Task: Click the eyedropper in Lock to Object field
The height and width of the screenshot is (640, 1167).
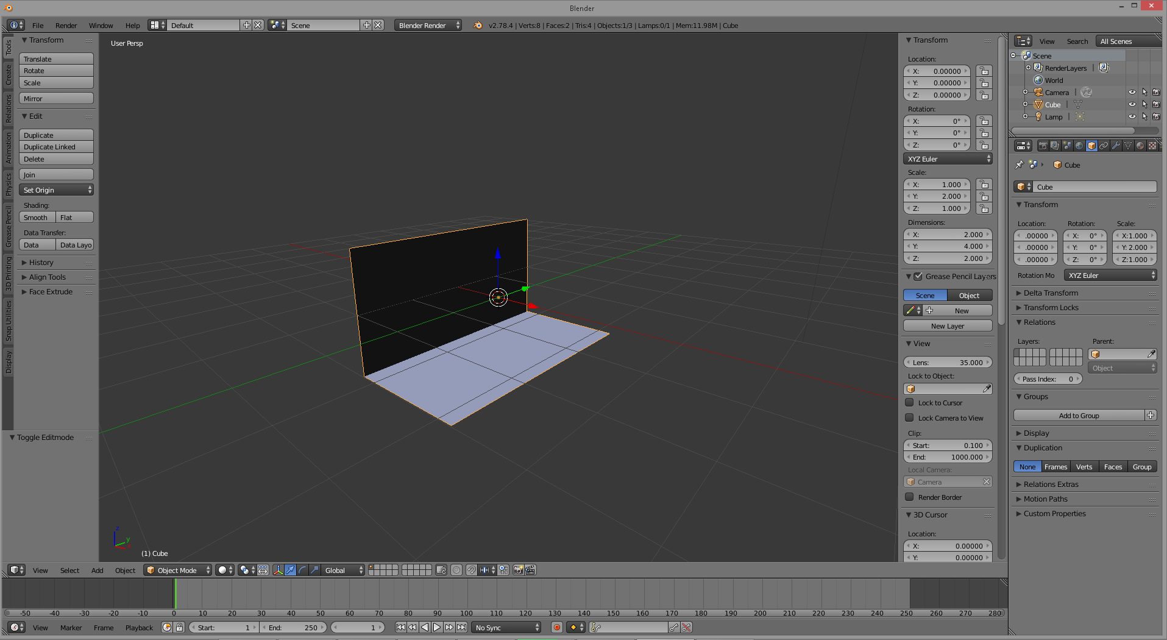Action: tap(987, 389)
